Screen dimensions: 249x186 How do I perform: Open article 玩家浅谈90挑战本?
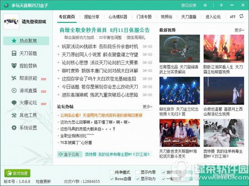[x=100, y=47]
